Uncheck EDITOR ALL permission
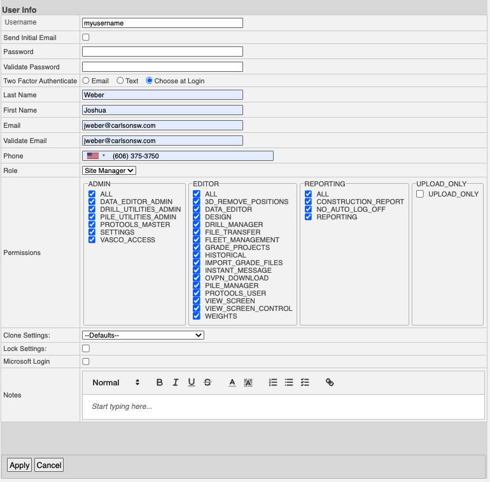The image size is (490, 482). 197,194
